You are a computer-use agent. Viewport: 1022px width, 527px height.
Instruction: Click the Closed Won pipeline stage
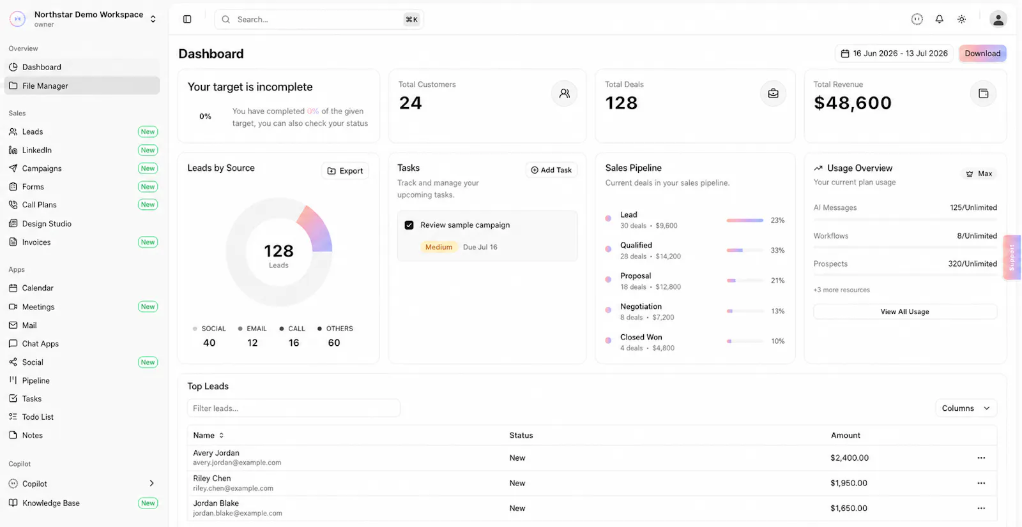[695, 342]
